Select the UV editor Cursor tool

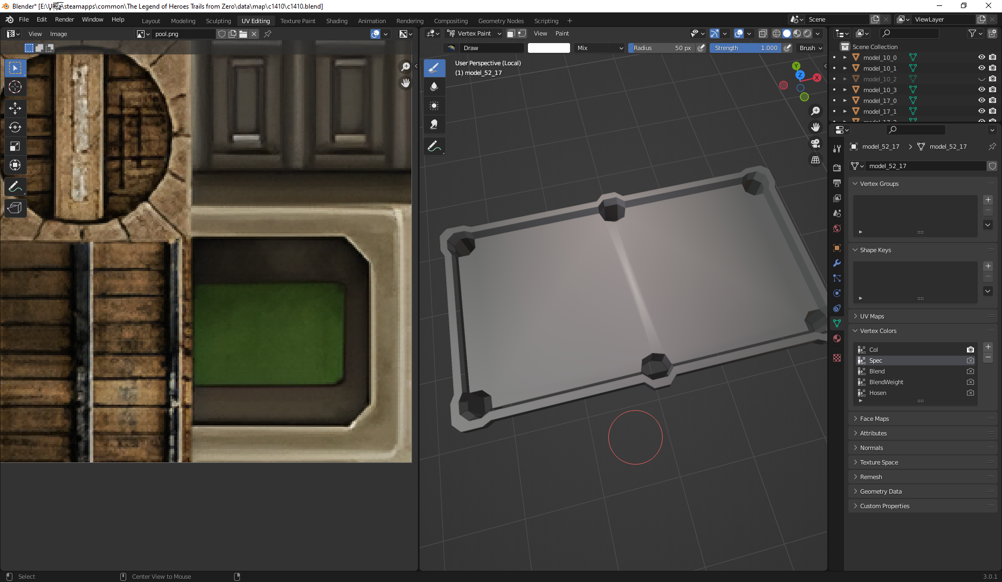pyautogui.click(x=15, y=87)
